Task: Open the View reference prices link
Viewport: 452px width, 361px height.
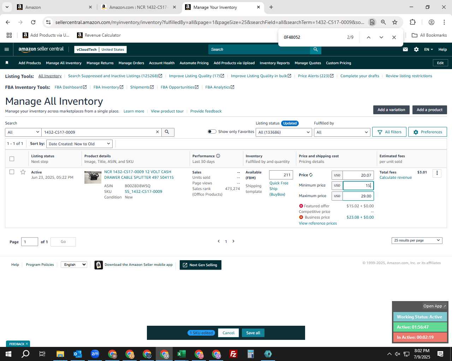Action: pyautogui.click(x=318, y=223)
